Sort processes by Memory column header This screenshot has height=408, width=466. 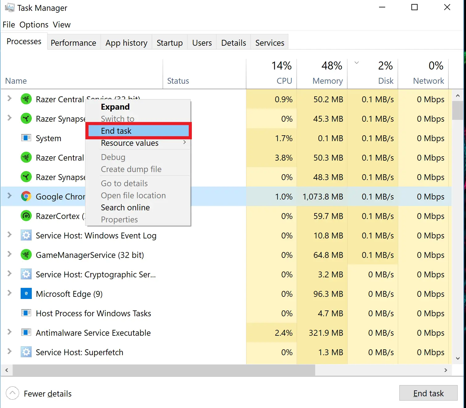pos(327,81)
